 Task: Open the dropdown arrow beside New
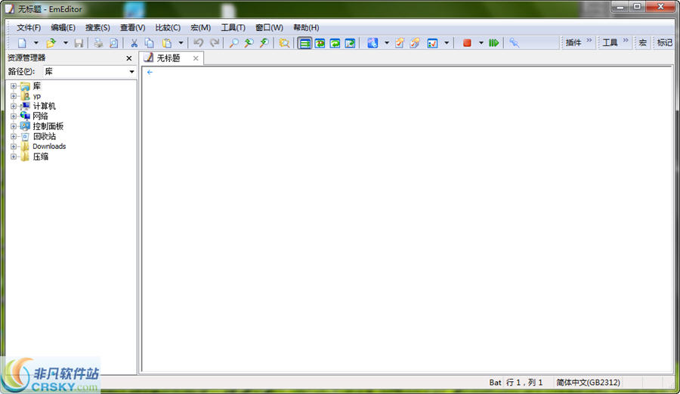(36, 43)
